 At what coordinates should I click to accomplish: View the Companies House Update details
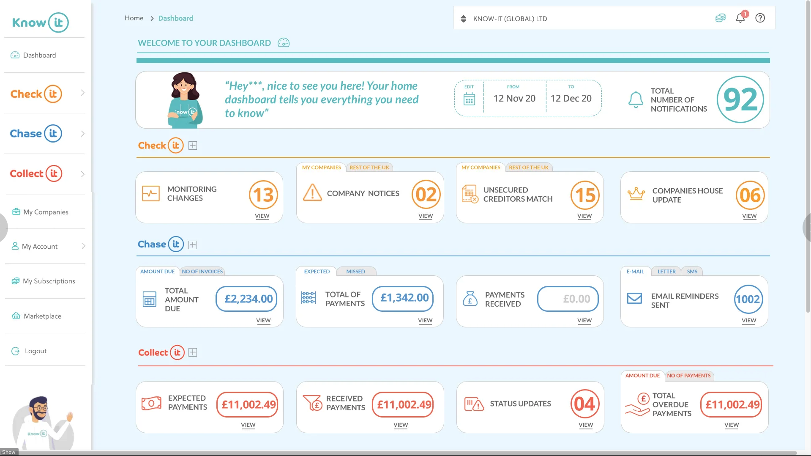click(x=749, y=216)
